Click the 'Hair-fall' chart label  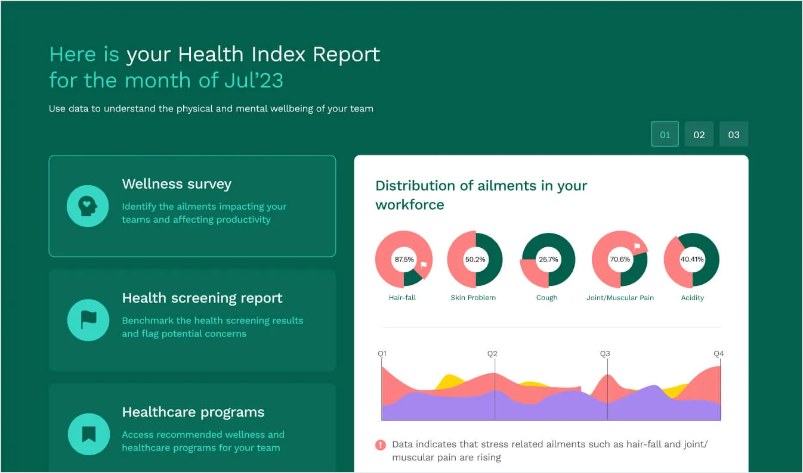point(402,298)
